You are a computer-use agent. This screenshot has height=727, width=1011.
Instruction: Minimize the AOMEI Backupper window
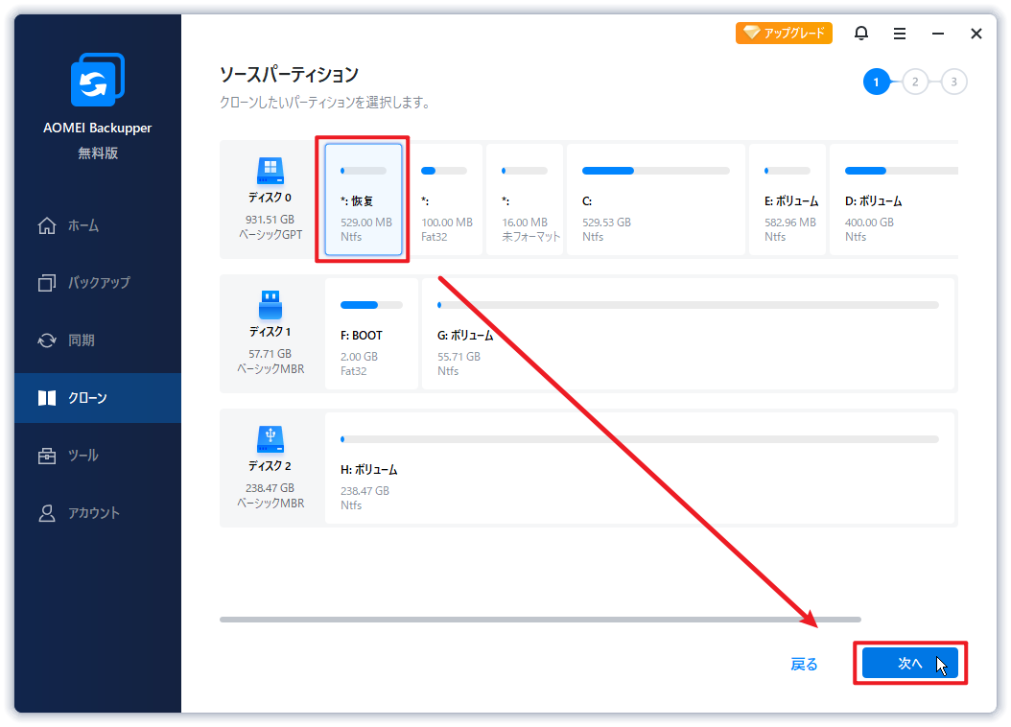point(938,34)
